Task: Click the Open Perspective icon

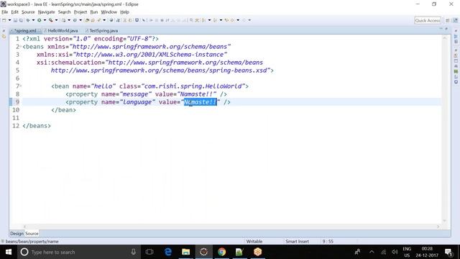Action: pyautogui.click(x=448, y=20)
